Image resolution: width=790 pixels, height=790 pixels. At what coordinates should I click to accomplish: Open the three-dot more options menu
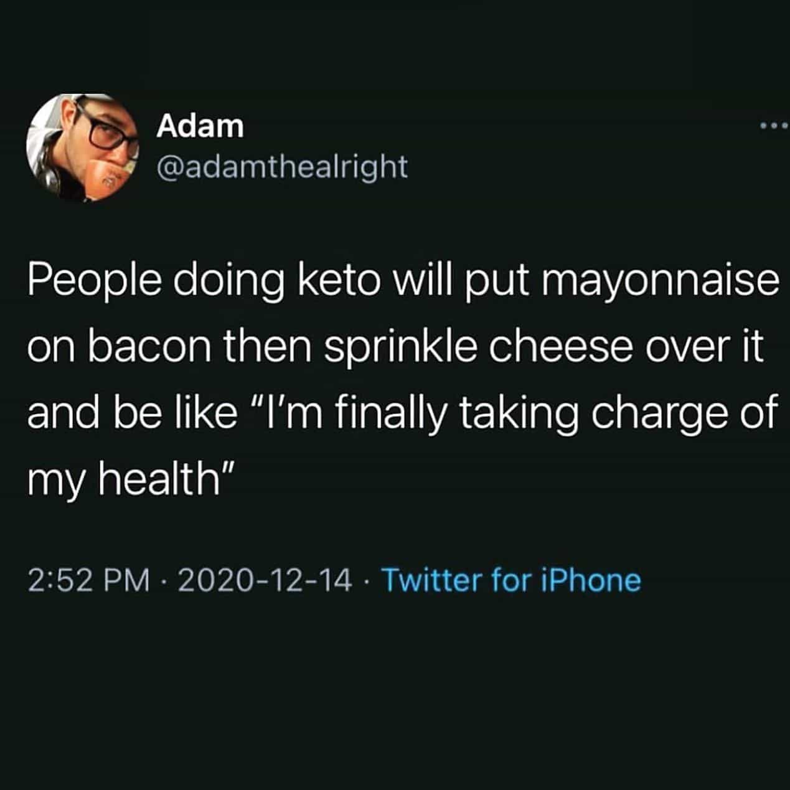(x=774, y=127)
